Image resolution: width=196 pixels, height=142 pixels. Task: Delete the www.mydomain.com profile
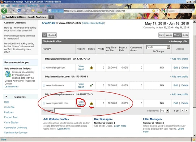[185, 103]
